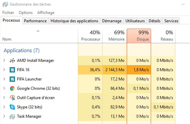Open the Fichier menu
The image size is (190, 124).
click(8, 13)
